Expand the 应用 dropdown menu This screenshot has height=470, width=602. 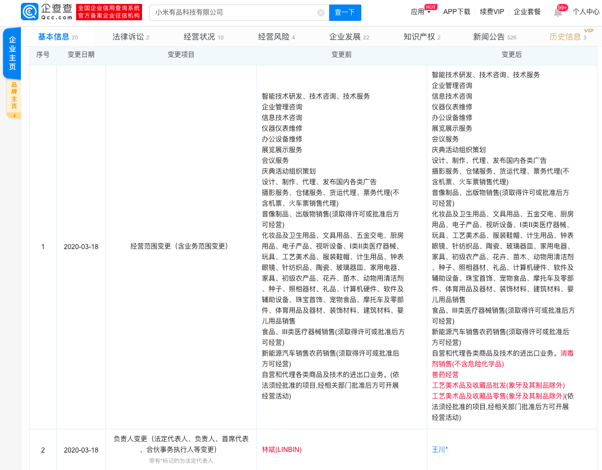[x=421, y=12]
